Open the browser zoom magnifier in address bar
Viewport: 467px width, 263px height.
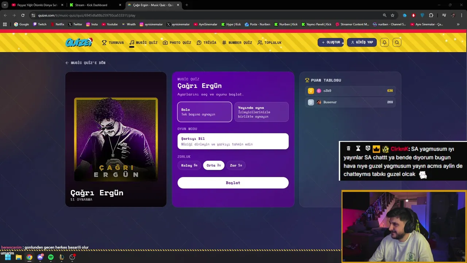click(385, 15)
